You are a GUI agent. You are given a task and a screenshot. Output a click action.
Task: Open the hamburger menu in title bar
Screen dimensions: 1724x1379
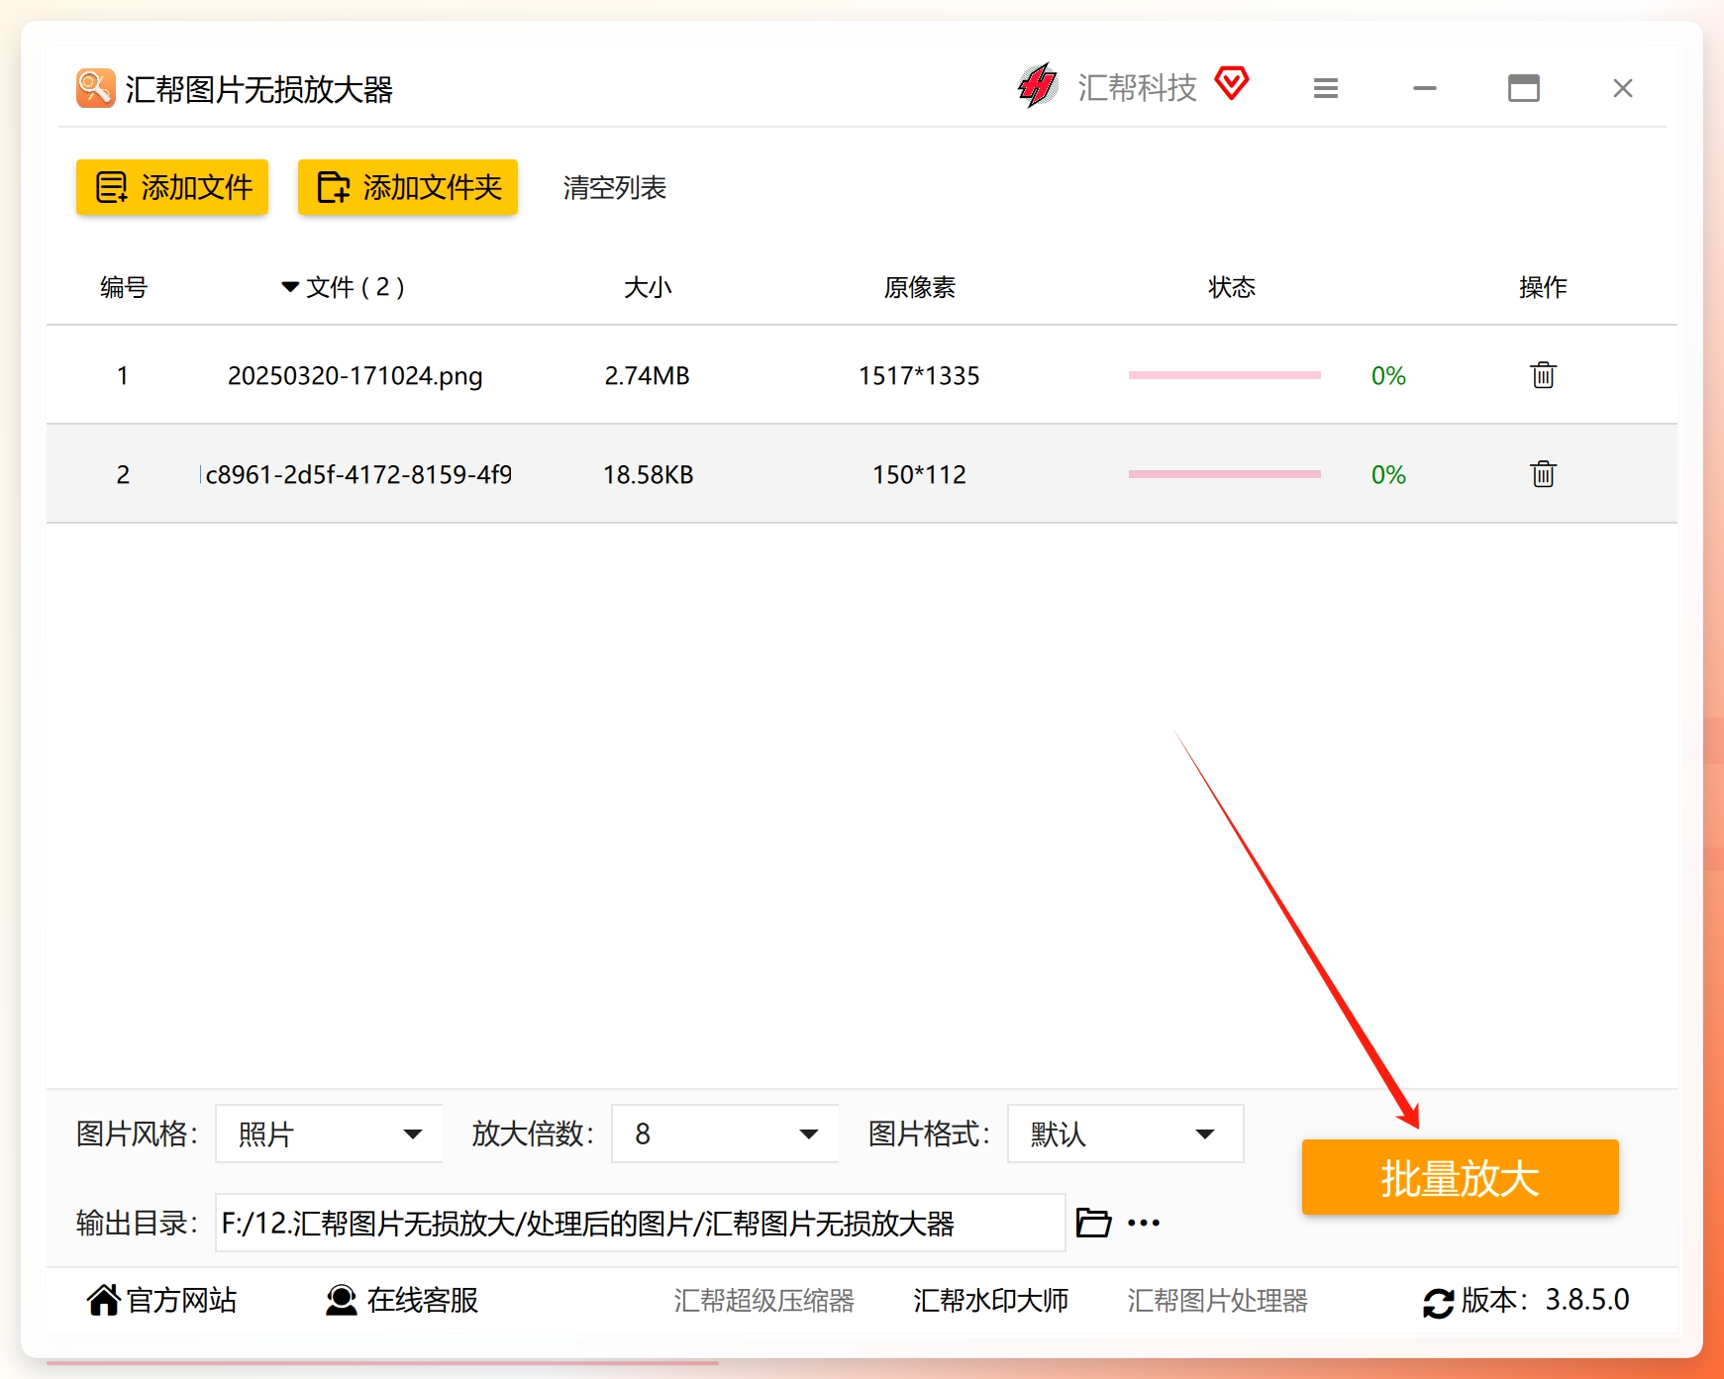[x=1326, y=89]
